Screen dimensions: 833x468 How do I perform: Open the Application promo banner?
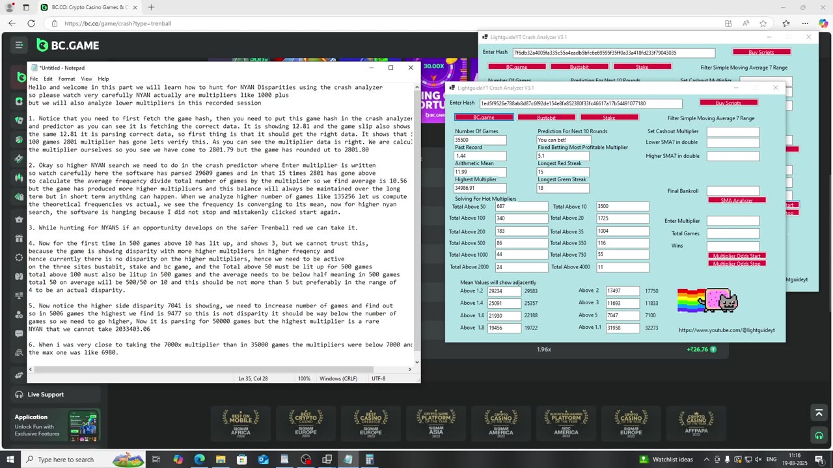click(x=56, y=426)
